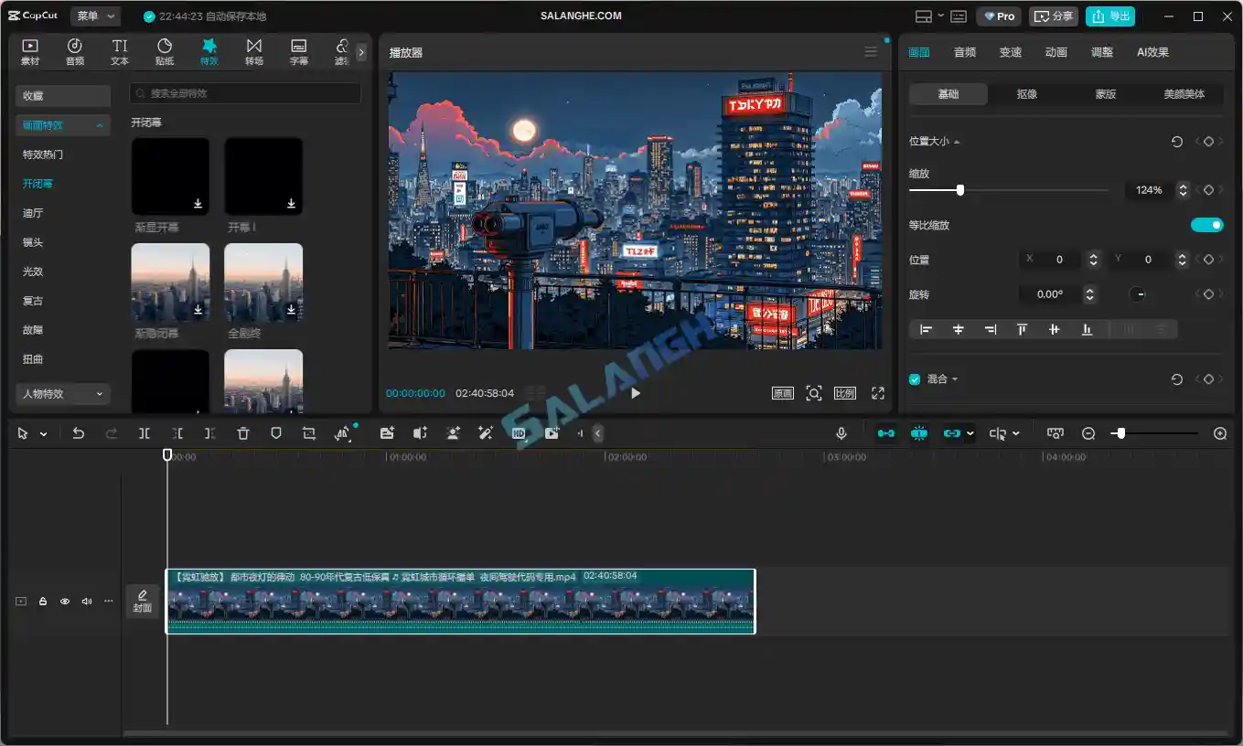
Task: Select the 渐隐闭幕 effect thumbnail
Action: [x=170, y=282]
